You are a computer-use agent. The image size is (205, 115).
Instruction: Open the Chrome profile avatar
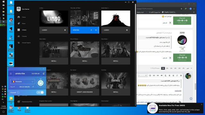click(191, 9)
